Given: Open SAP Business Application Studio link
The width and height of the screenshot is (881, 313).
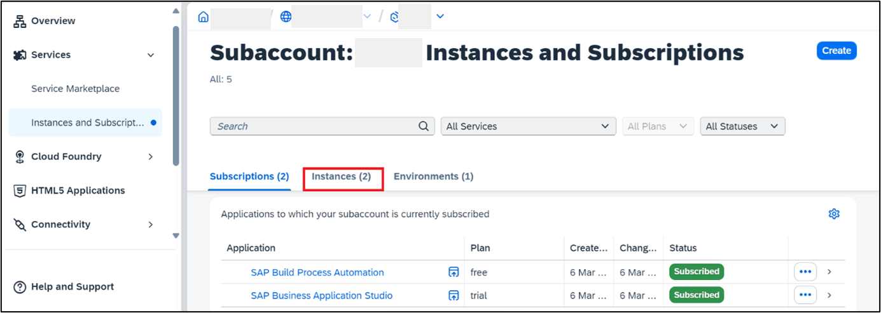Looking at the screenshot, I should point(322,295).
